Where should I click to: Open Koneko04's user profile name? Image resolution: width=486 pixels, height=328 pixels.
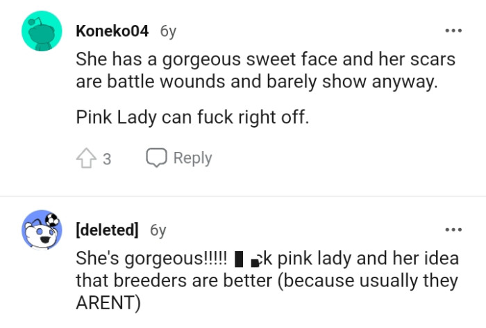(112, 31)
